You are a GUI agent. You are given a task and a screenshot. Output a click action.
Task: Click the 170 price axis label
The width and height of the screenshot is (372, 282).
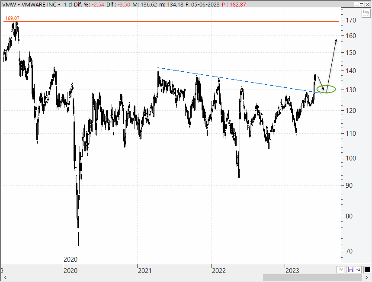click(x=351, y=20)
